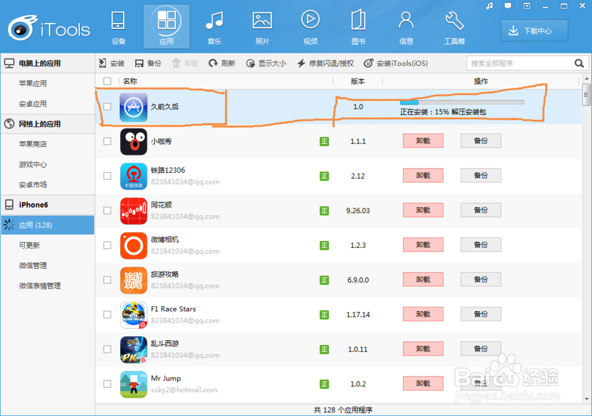Open the 工具箱 (Toolbox) section
This screenshot has width=592, height=416.
[454, 27]
